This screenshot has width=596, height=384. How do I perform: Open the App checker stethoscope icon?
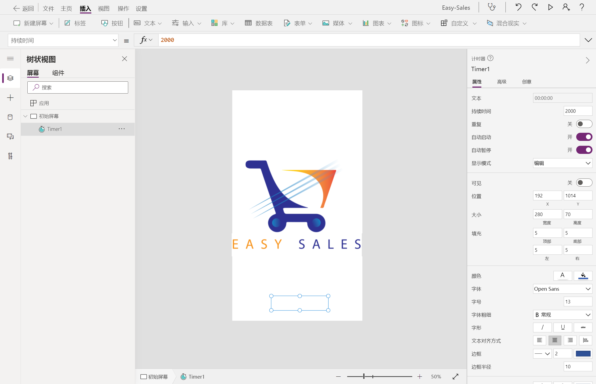tap(492, 7)
